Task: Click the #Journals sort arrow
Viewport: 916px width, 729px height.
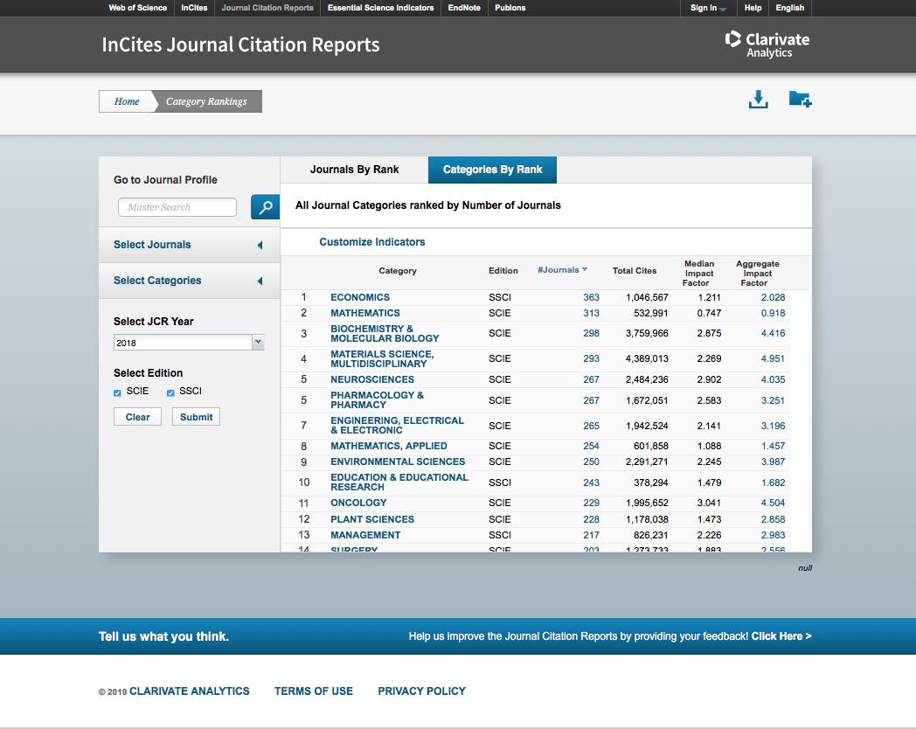Action: [x=584, y=269]
